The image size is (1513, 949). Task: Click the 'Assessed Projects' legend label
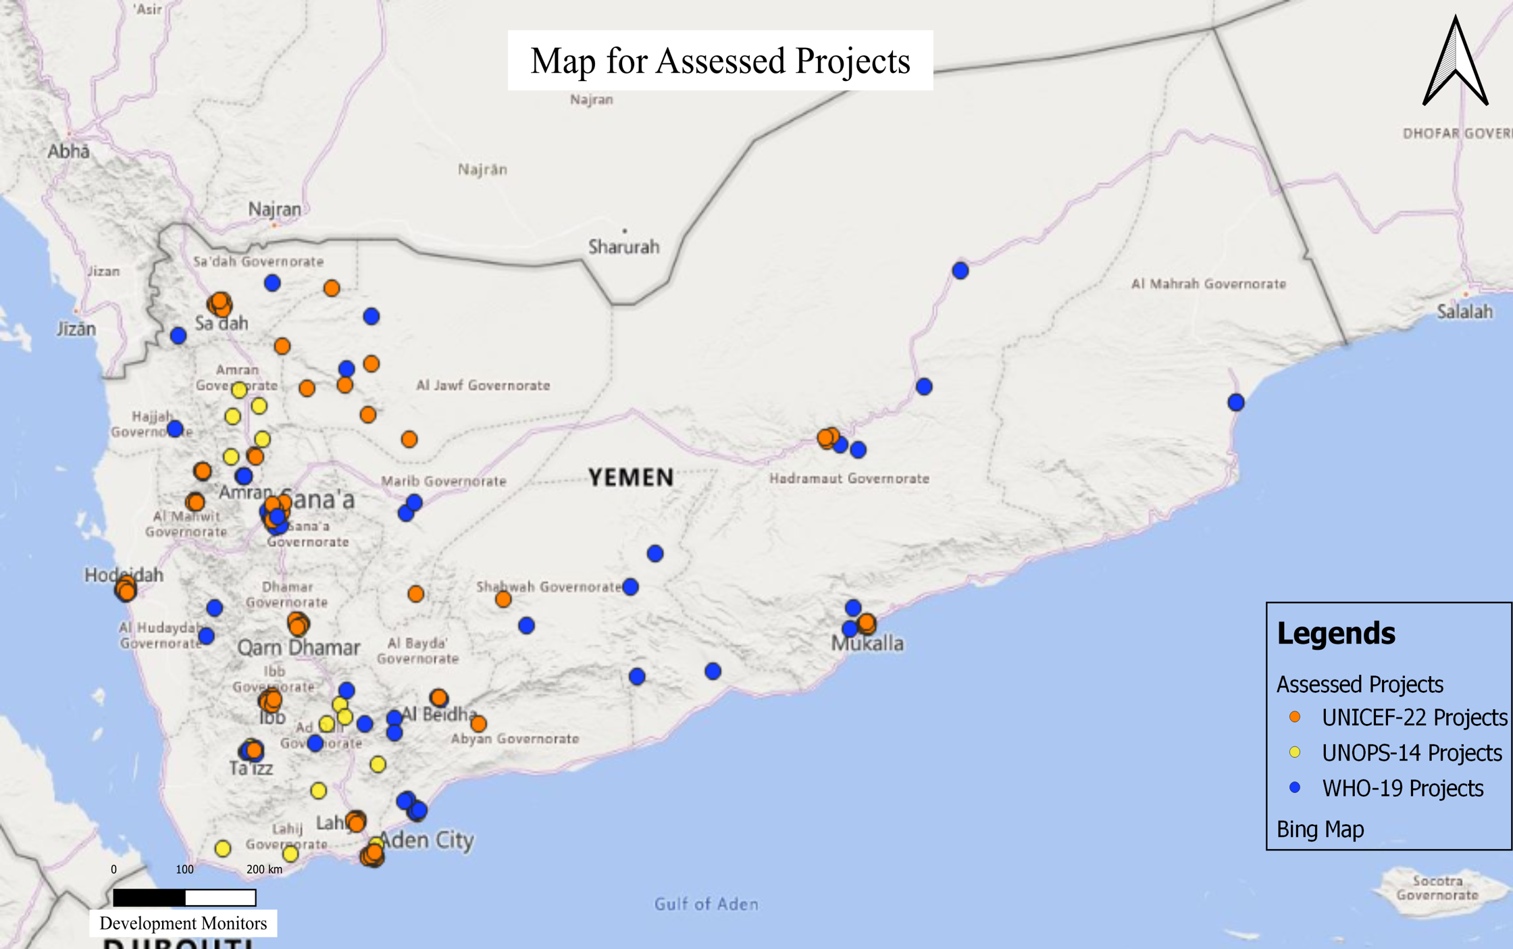pyautogui.click(x=1360, y=684)
